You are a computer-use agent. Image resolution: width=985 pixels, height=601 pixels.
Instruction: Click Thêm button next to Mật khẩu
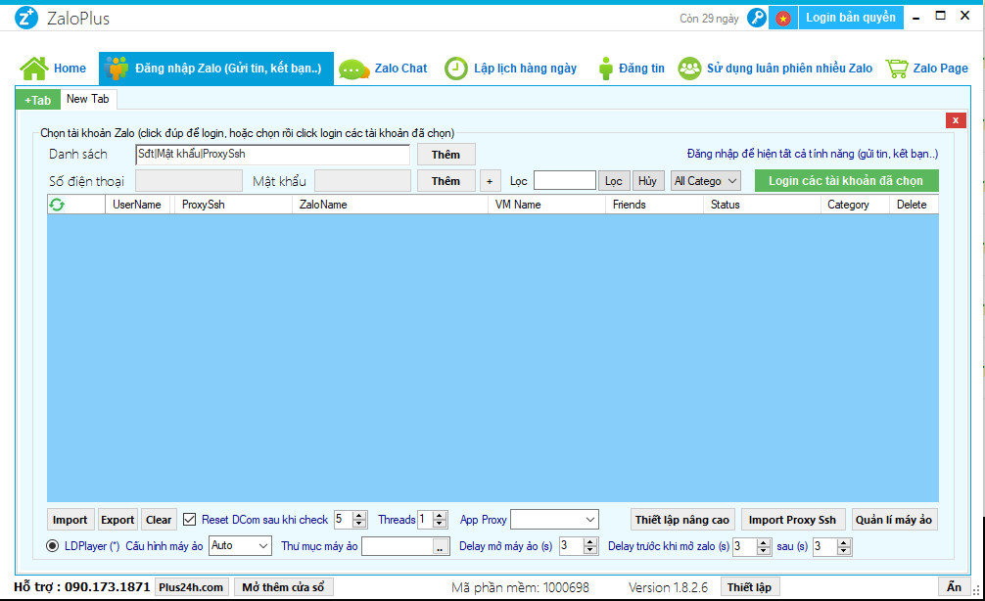tap(446, 181)
